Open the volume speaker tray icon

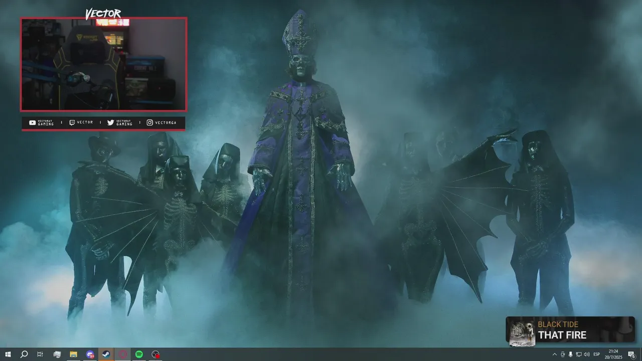pos(586,354)
